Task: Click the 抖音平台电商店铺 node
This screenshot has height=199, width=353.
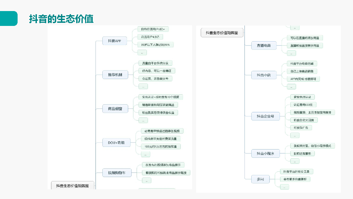Action: click(302, 64)
